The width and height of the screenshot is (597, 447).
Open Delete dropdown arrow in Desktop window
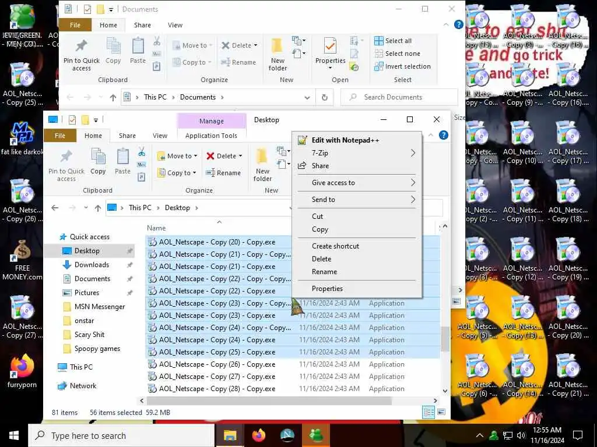click(x=240, y=156)
